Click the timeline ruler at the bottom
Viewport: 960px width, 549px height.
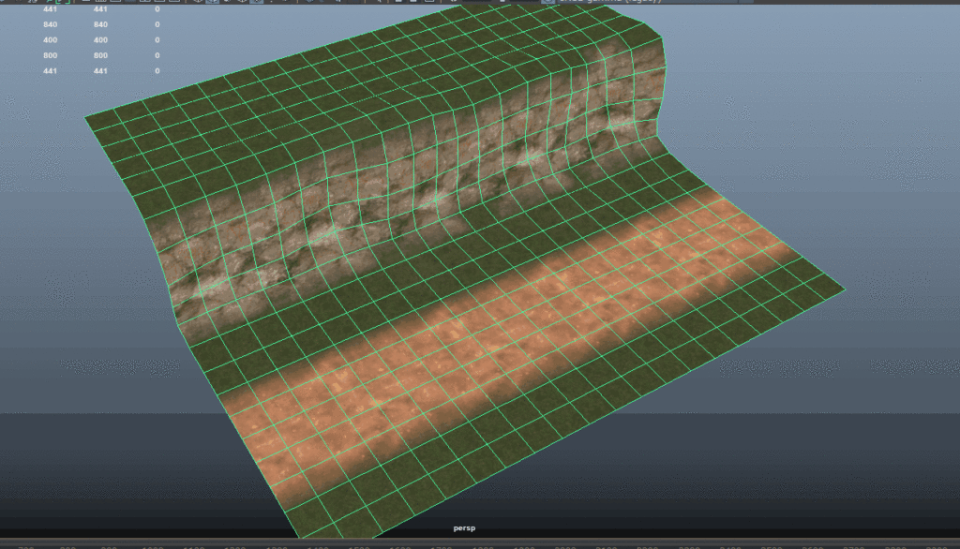click(480, 544)
